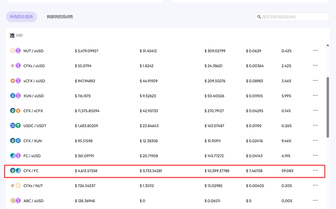Click the USDC / USDT token pair icons
336x209 pixels.
click(x=16, y=126)
